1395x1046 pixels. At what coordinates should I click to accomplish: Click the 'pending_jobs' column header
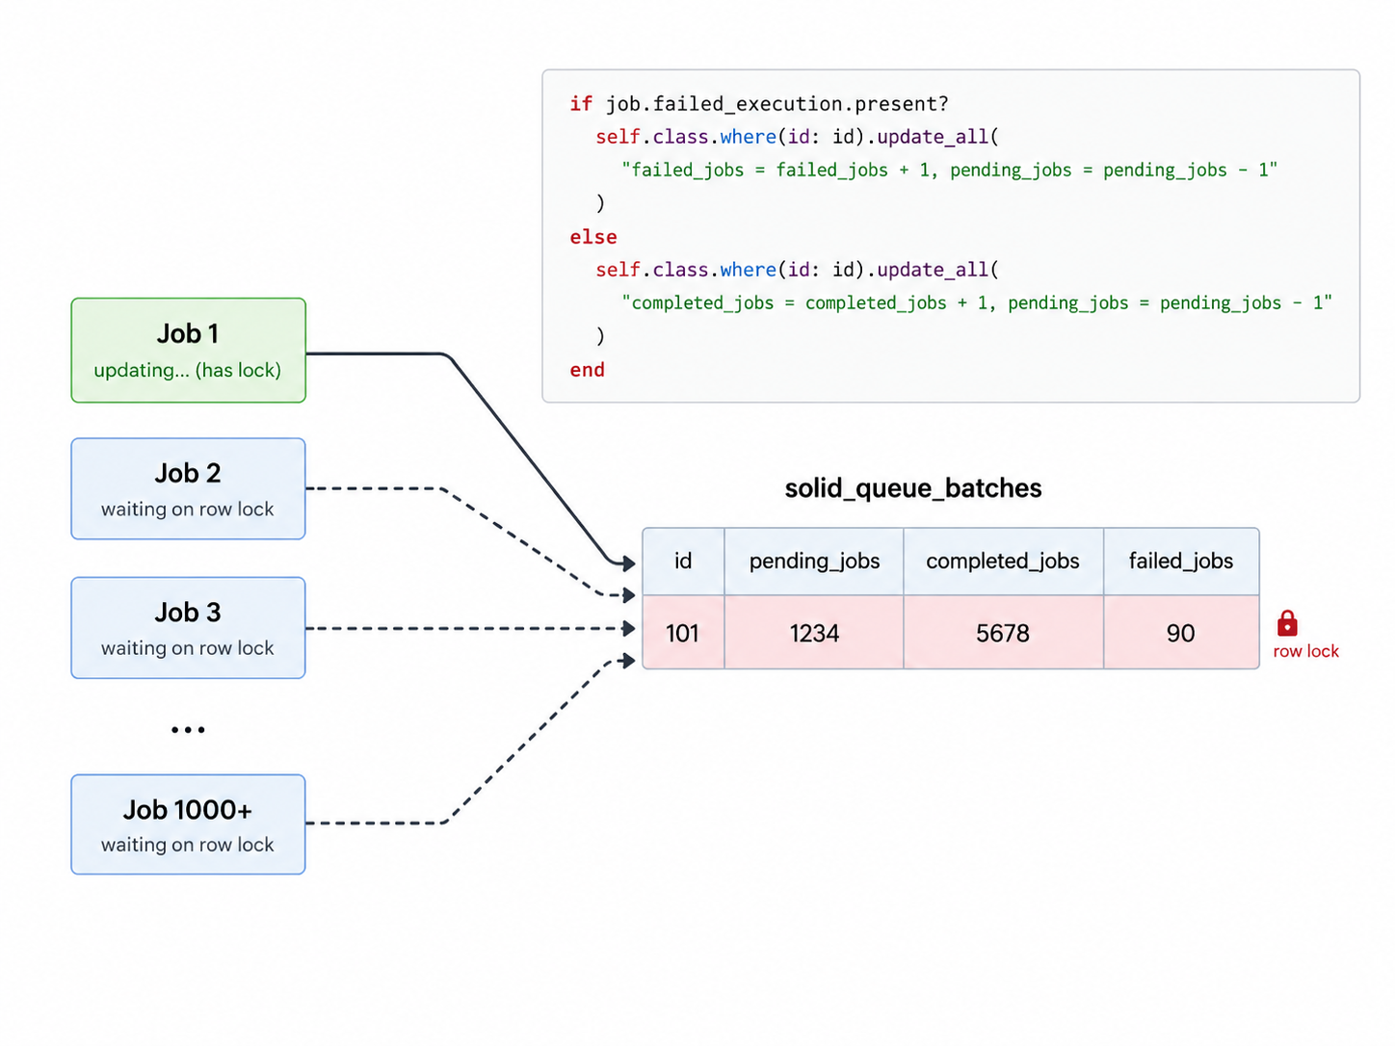coord(814,562)
